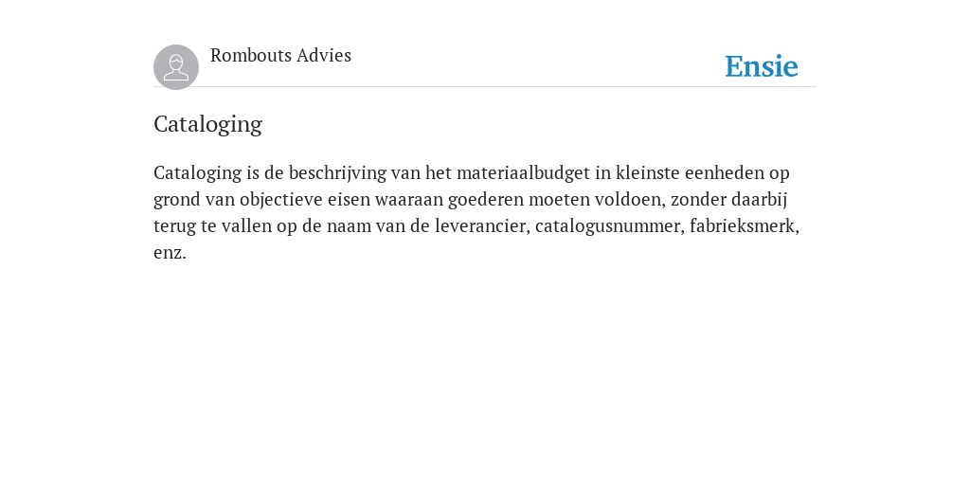Image resolution: width=970 pixels, height=485 pixels.
Task: Click the word beschrijving in the paragraph
Action: click(338, 173)
